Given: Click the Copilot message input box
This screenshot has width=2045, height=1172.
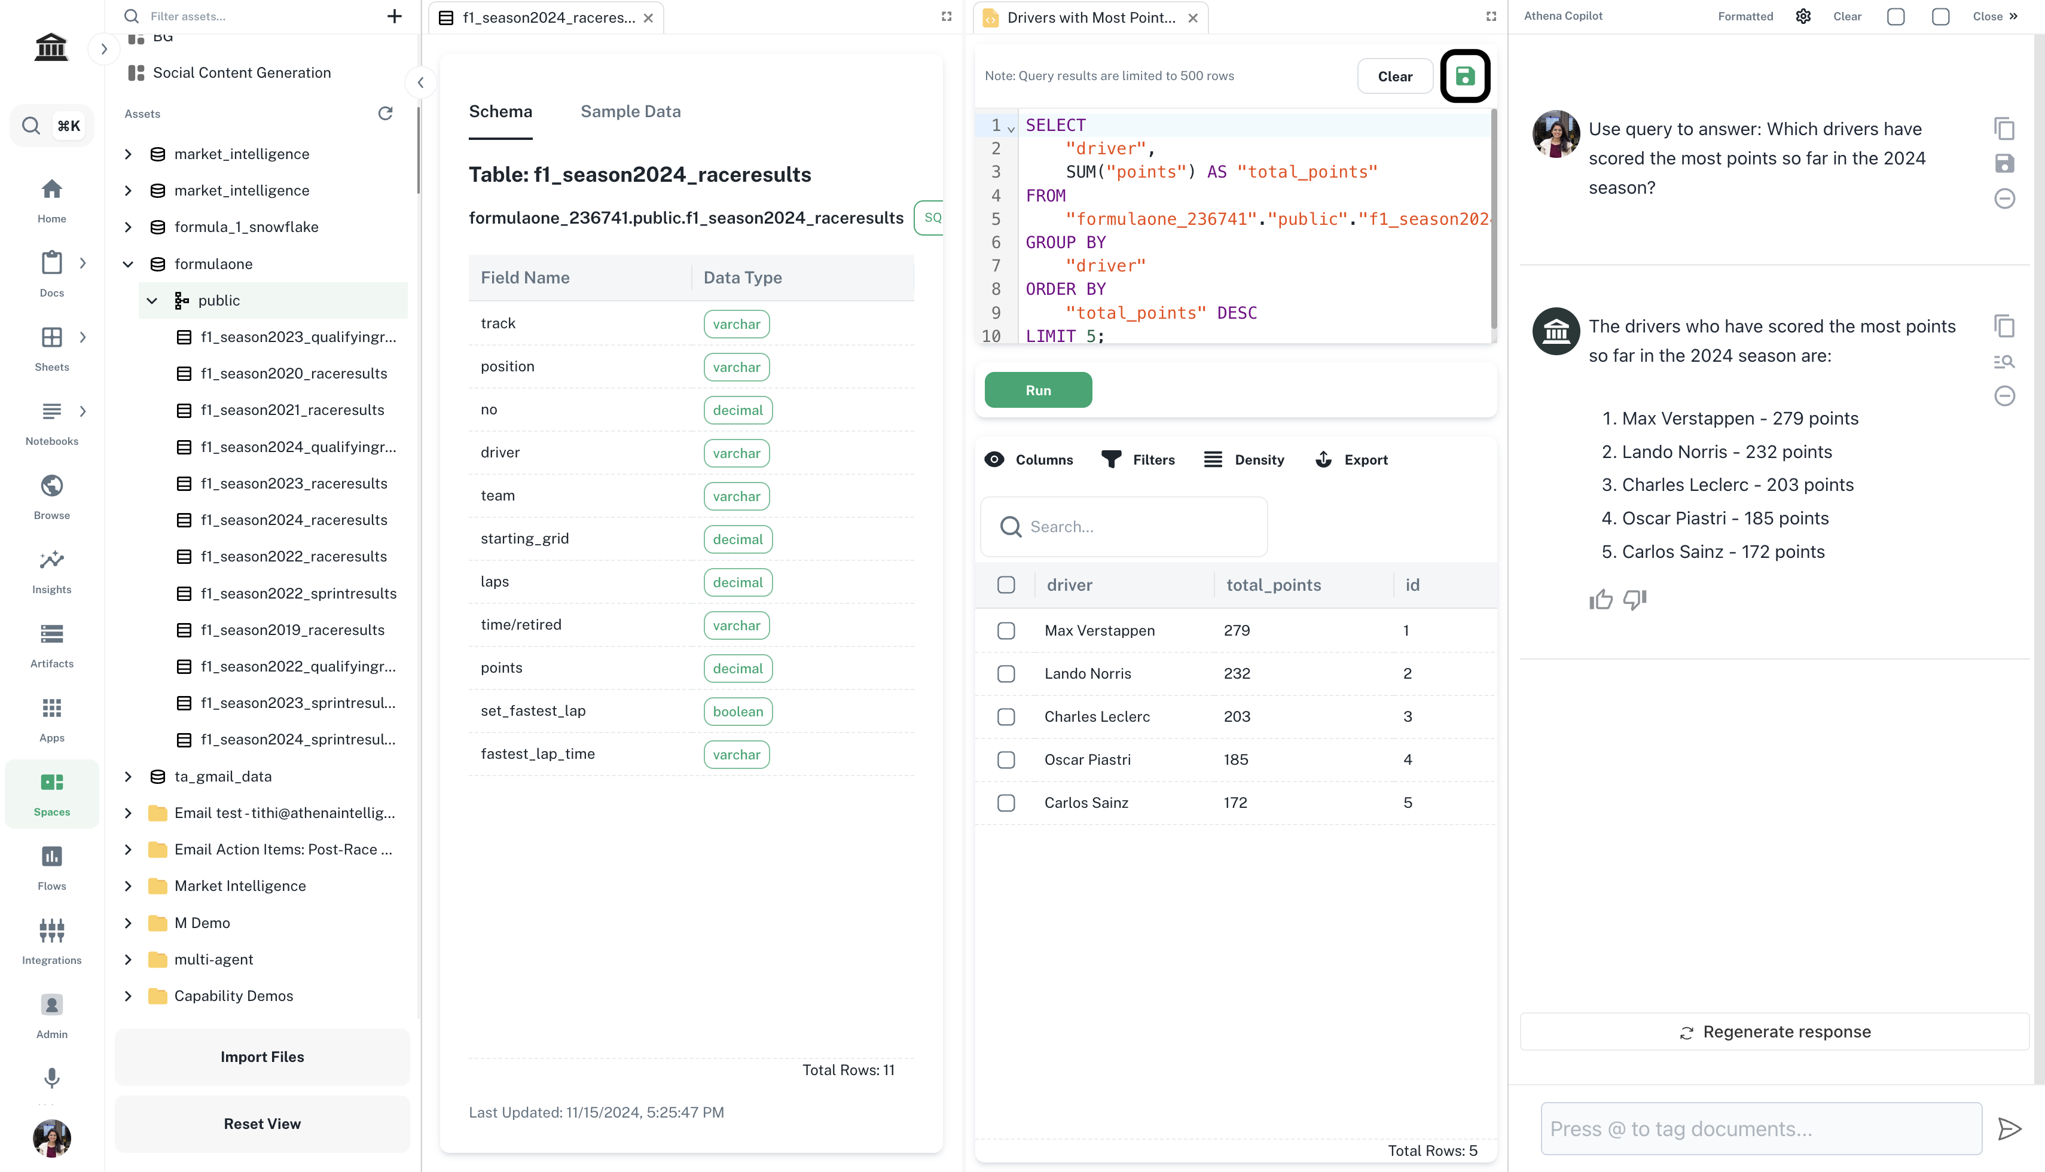Looking at the screenshot, I should [1761, 1128].
